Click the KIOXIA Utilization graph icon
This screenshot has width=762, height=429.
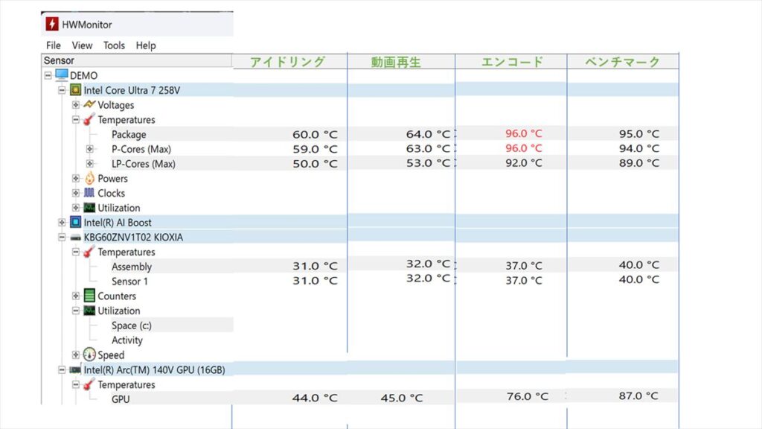(x=89, y=311)
